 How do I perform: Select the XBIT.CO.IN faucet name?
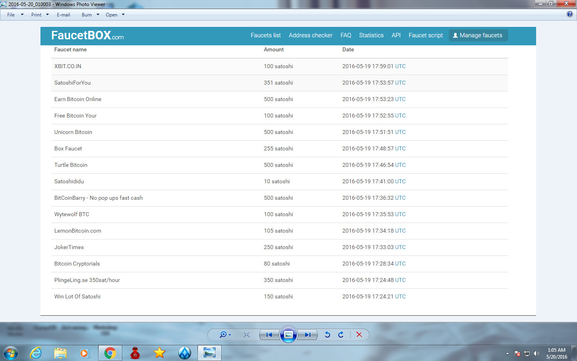68,66
